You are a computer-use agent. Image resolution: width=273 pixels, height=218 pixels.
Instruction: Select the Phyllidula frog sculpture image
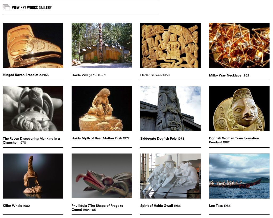tap(102, 176)
